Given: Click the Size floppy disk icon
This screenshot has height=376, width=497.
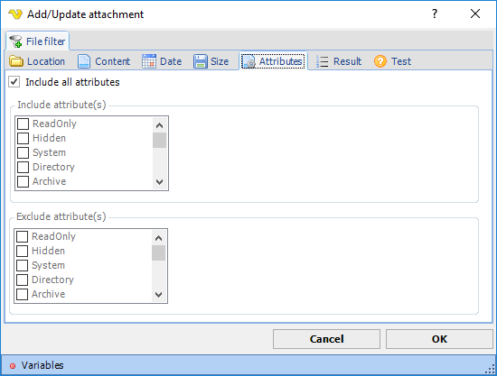Looking at the screenshot, I should (201, 61).
